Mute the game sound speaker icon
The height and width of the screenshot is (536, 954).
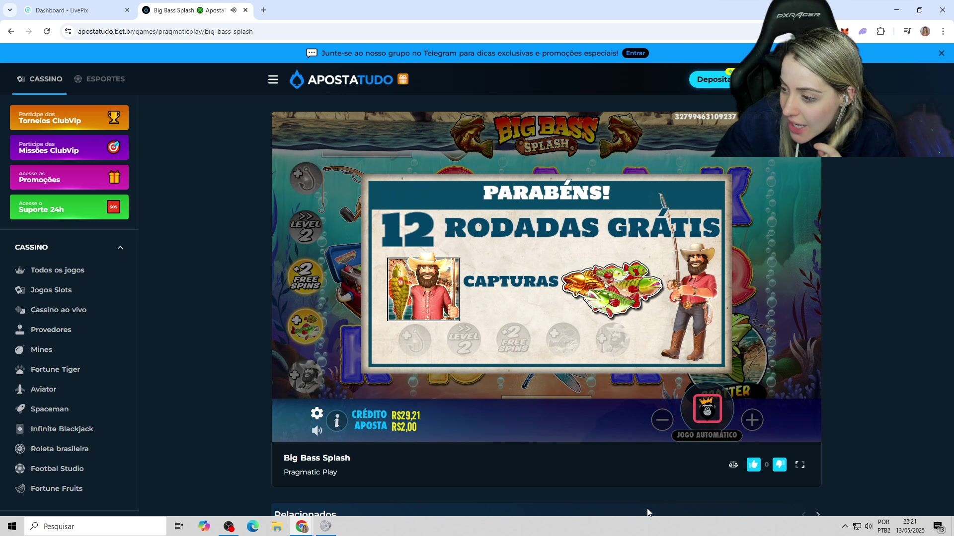coord(317,430)
